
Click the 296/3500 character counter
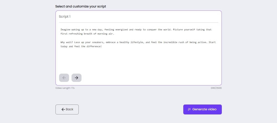tap(216, 88)
